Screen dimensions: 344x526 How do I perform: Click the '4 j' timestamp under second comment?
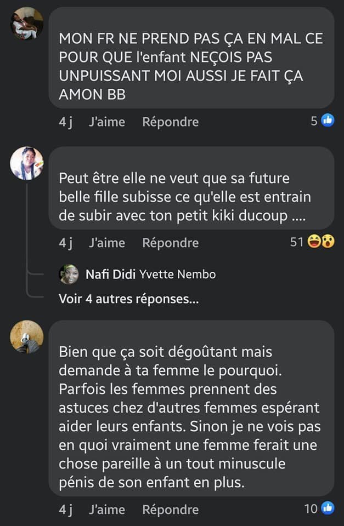pos(65,242)
